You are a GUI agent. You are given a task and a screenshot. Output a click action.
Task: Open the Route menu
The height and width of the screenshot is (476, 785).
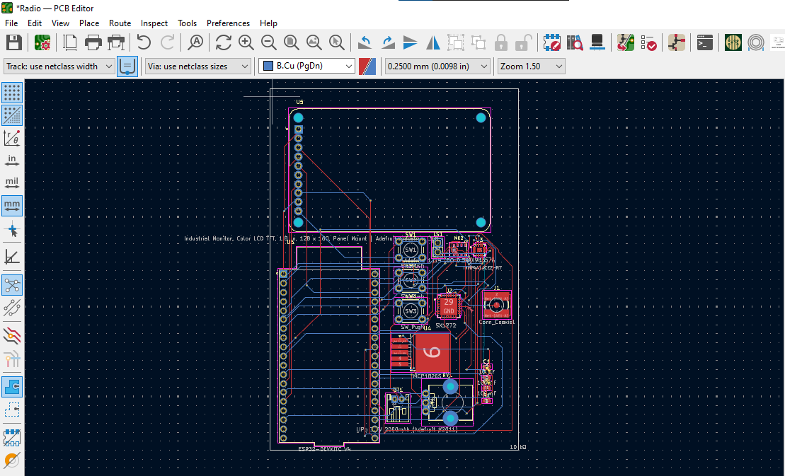[120, 23]
